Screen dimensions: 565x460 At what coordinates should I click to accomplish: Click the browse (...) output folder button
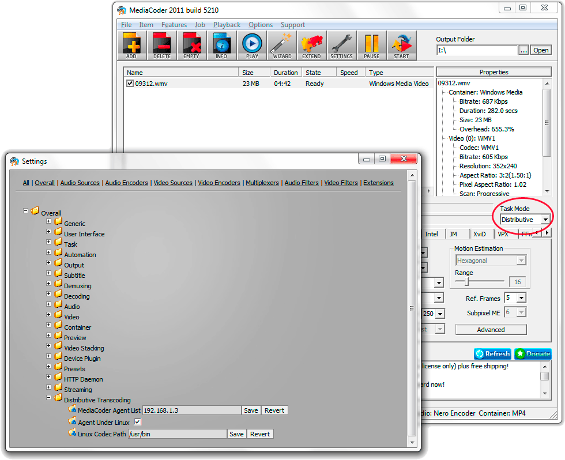(523, 50)
